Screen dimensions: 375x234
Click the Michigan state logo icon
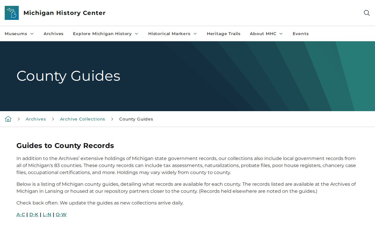coord(12,13)
